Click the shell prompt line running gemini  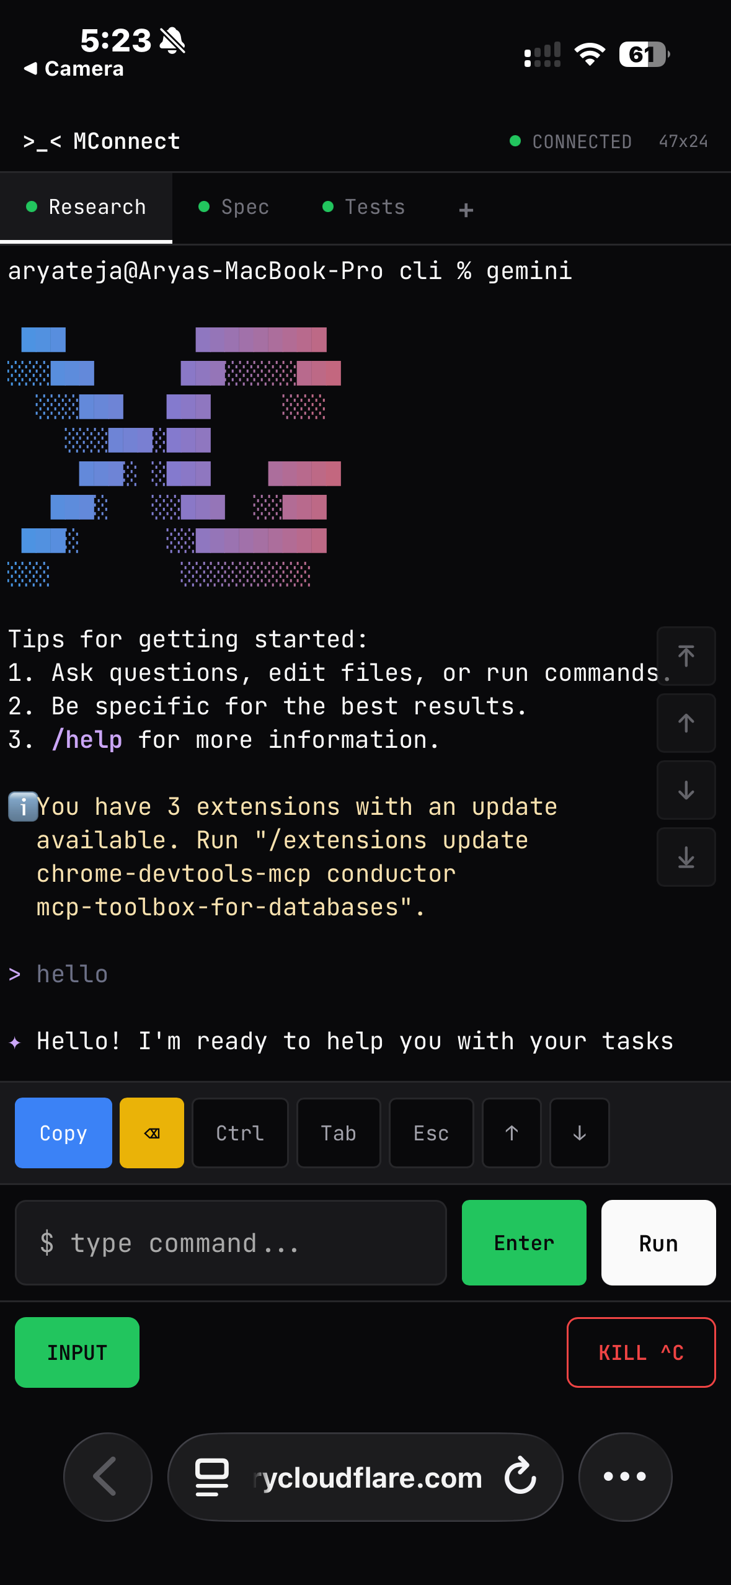[x=290, y=271]
